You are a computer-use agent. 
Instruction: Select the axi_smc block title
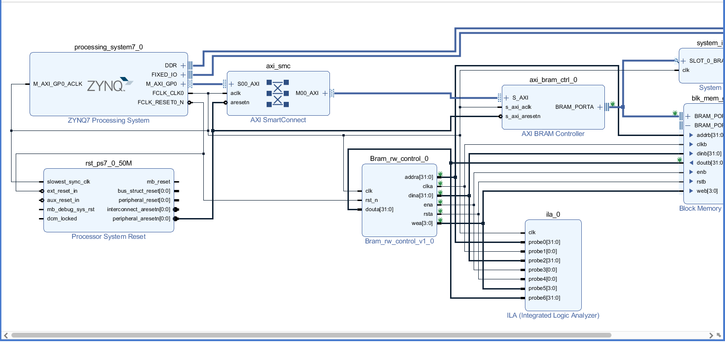(278, 66)
